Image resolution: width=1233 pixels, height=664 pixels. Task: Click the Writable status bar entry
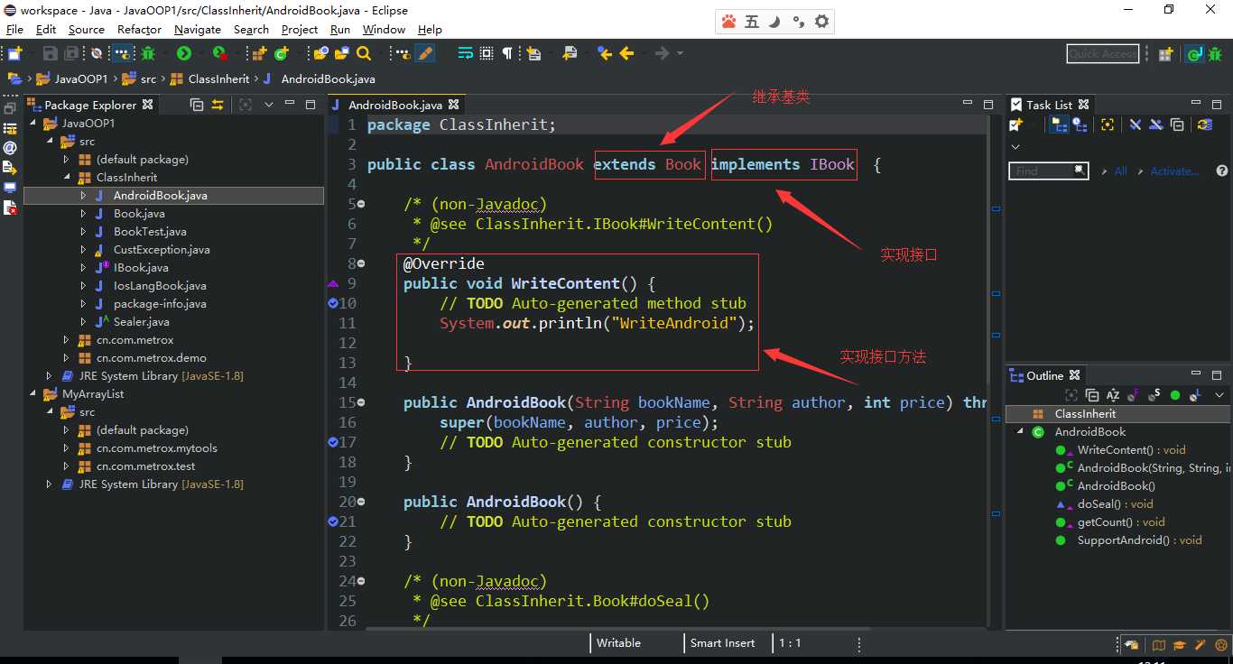click(618, 643)
